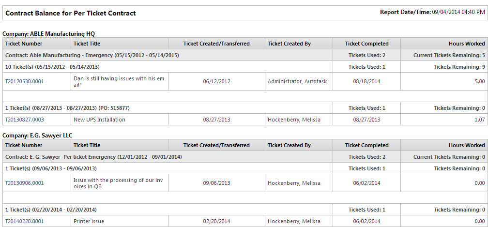Click Hours Worked header under ABLE Manufacturing HQ
Image resolution: width=488 pixels, height=227 pixels.
[466, 44]
